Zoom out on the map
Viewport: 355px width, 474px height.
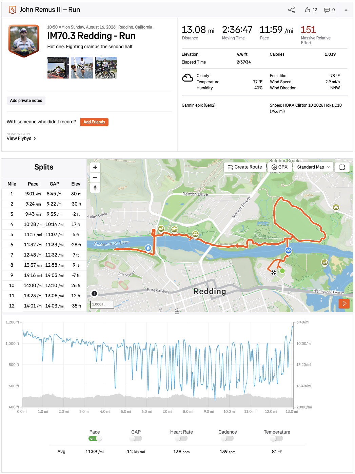(x=95, y=177)
